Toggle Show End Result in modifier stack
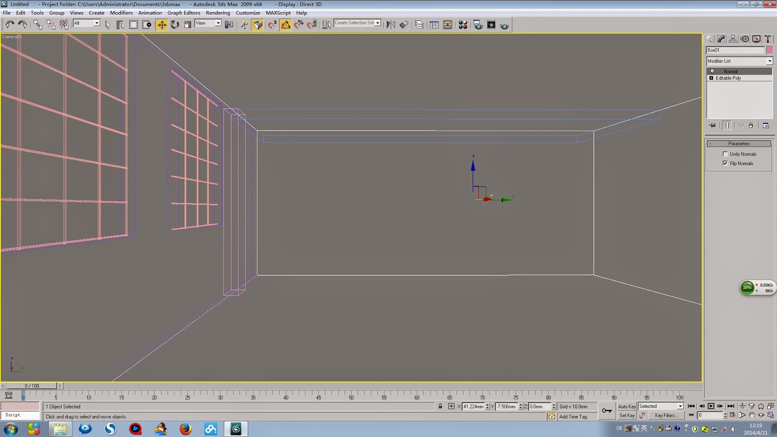777x437 pixels. pos(727,125)
